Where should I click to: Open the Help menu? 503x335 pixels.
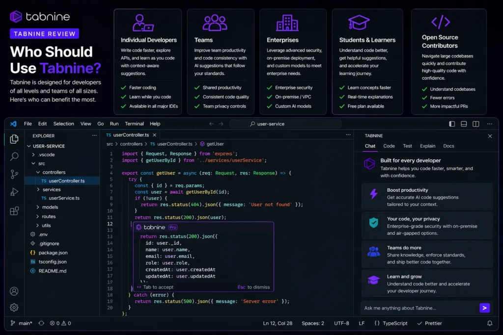tap(155, 124)
